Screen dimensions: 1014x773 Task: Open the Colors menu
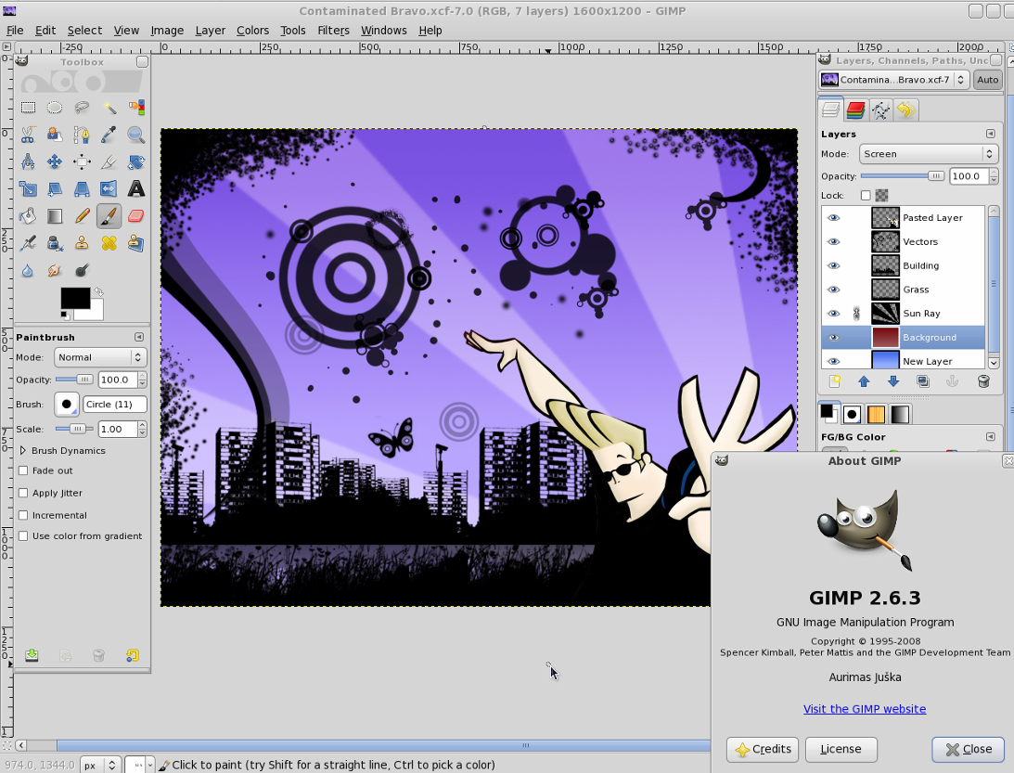click(x=252, y=30)
